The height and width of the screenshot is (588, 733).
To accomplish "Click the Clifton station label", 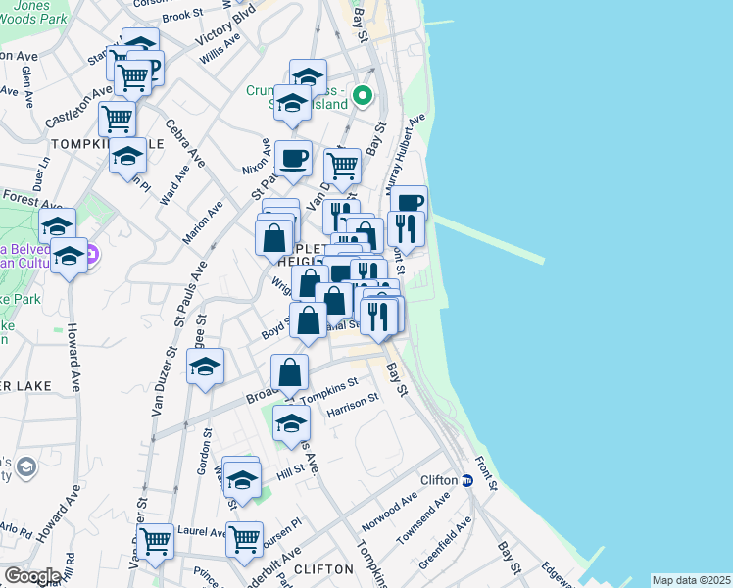I will 439,480.
